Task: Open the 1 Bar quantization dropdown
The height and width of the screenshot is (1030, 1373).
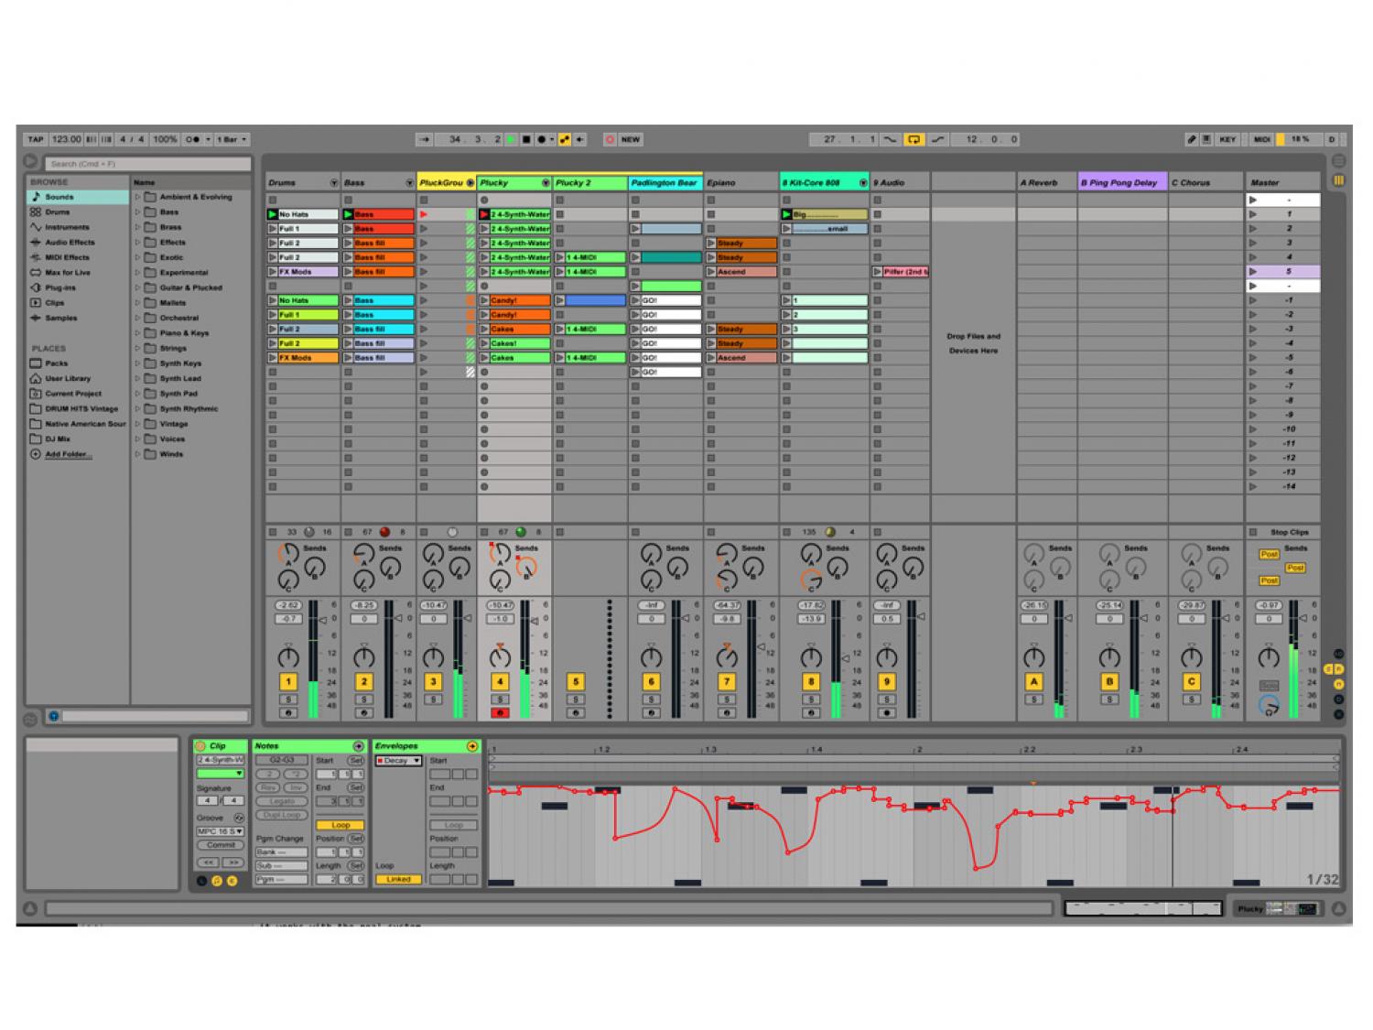Action: pyautogui.click(x=232, y=139)
